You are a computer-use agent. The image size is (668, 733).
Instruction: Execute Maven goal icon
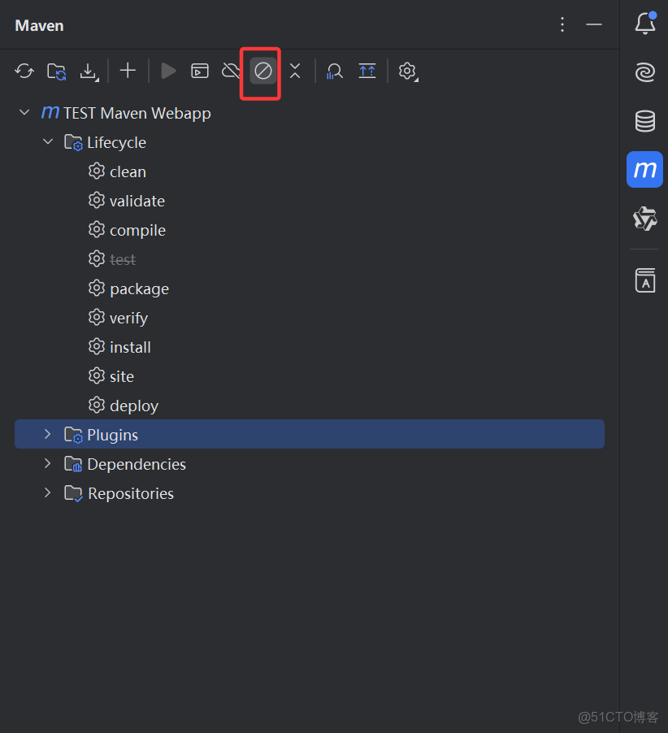point(200,71)
